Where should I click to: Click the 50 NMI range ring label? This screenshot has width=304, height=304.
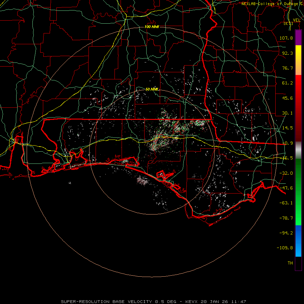coord(152,89)
